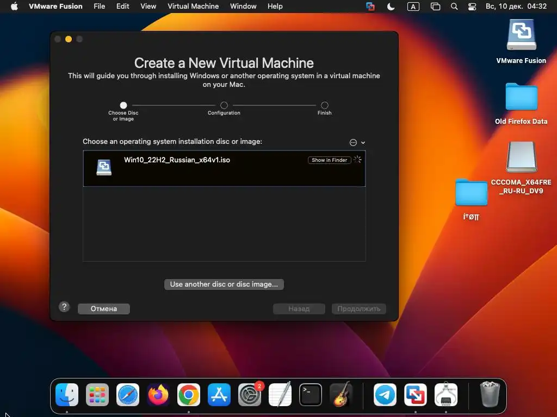Open the Help menu

[275, 6]
